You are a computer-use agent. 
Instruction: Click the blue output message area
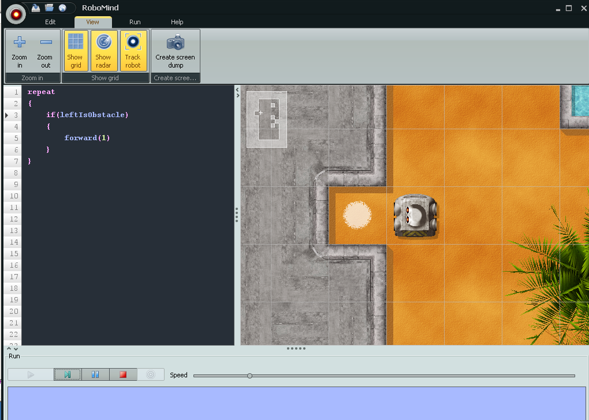coord(296,403)
